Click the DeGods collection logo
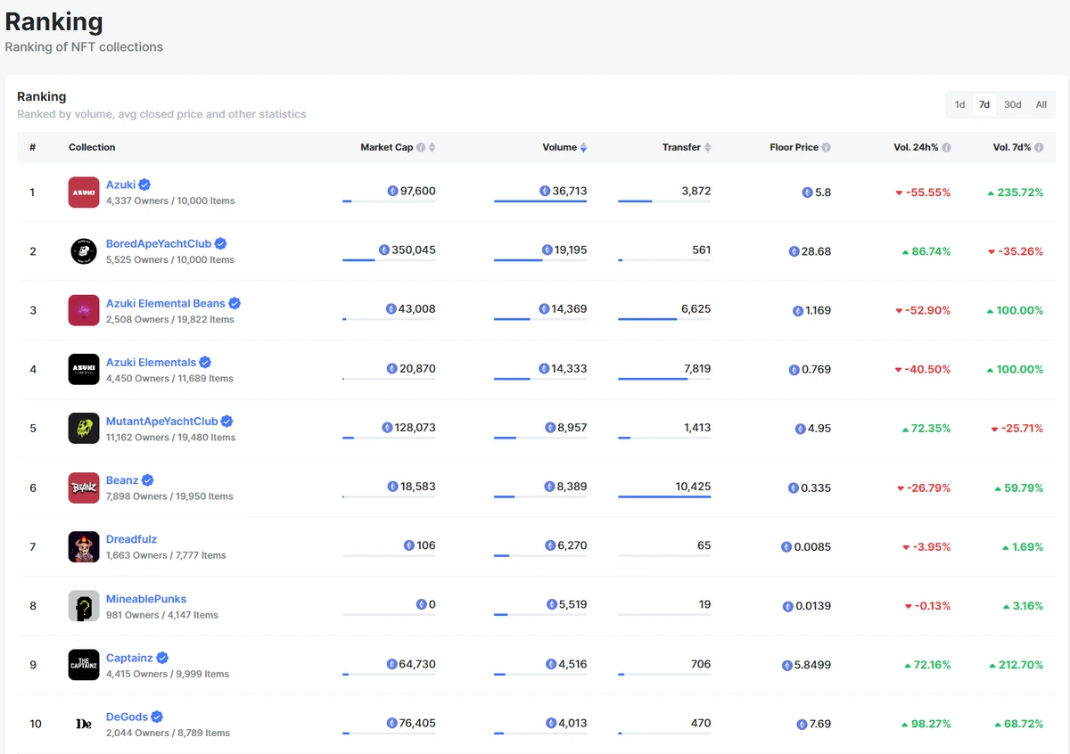The height and width of the screenshot is (754, 1070). 84,724
